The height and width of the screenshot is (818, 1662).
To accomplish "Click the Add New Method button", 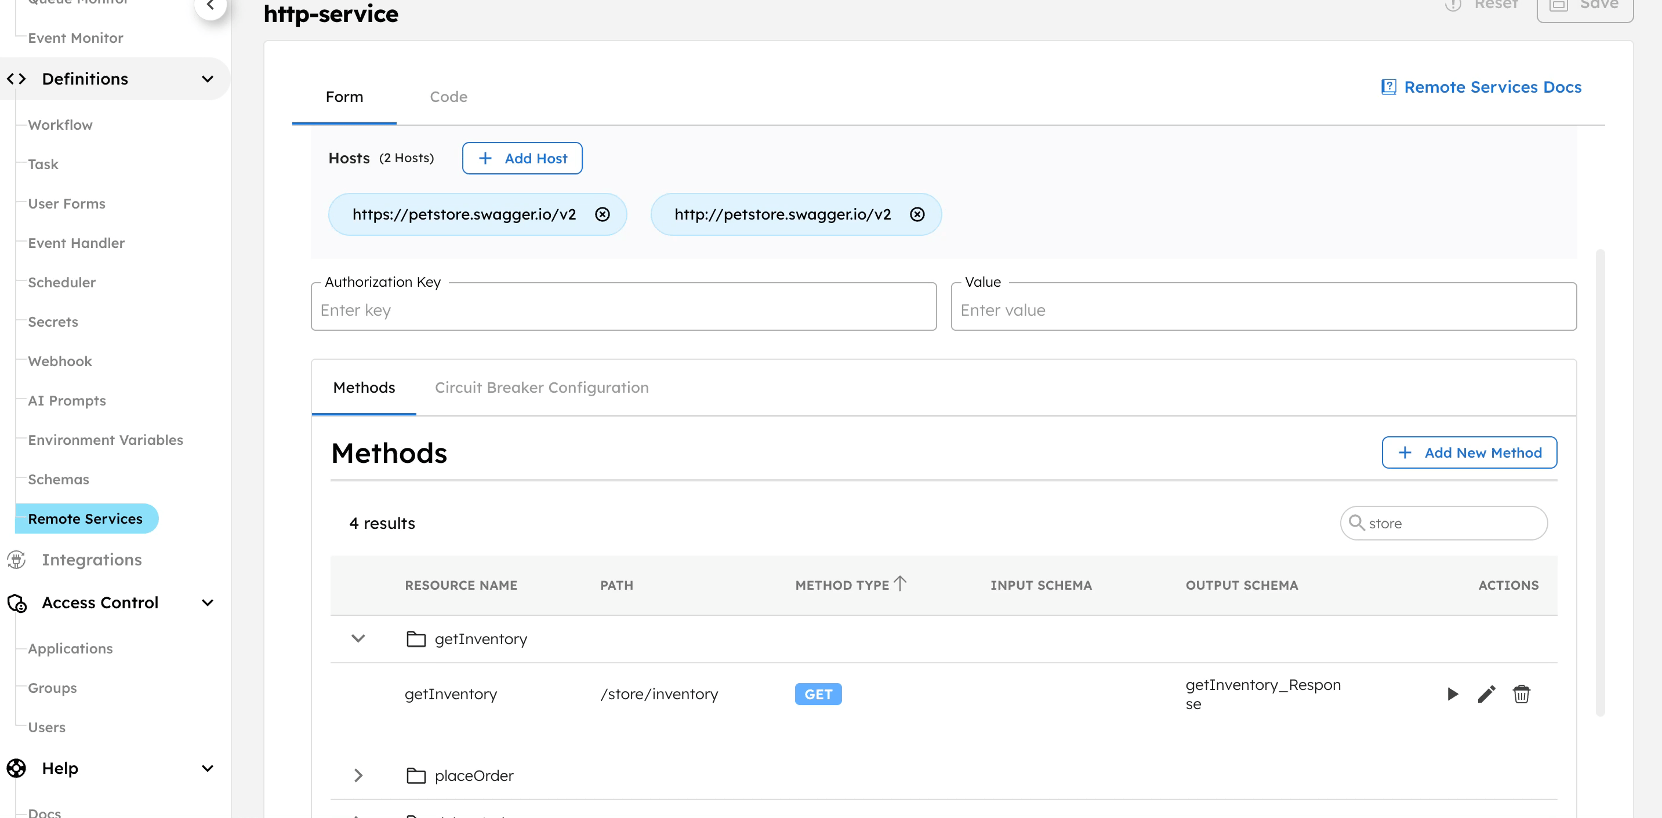I will [1469, 452].
